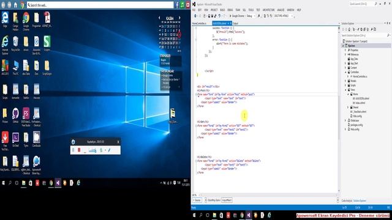
Task: Select packages.config in Solution Explorer
Action: [x=356, y=125]
